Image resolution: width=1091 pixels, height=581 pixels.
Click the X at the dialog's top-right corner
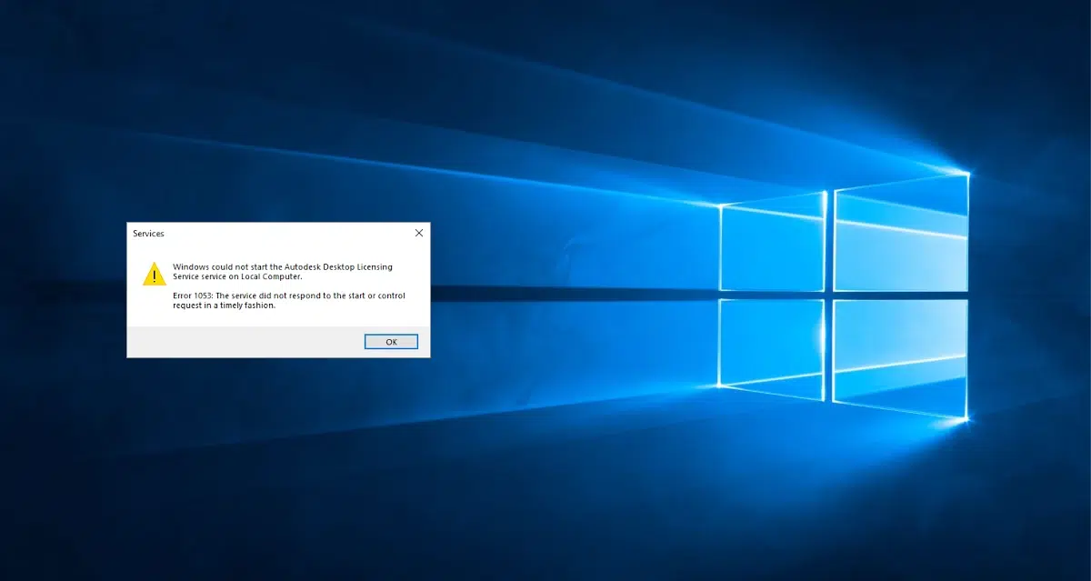point(418,233)
